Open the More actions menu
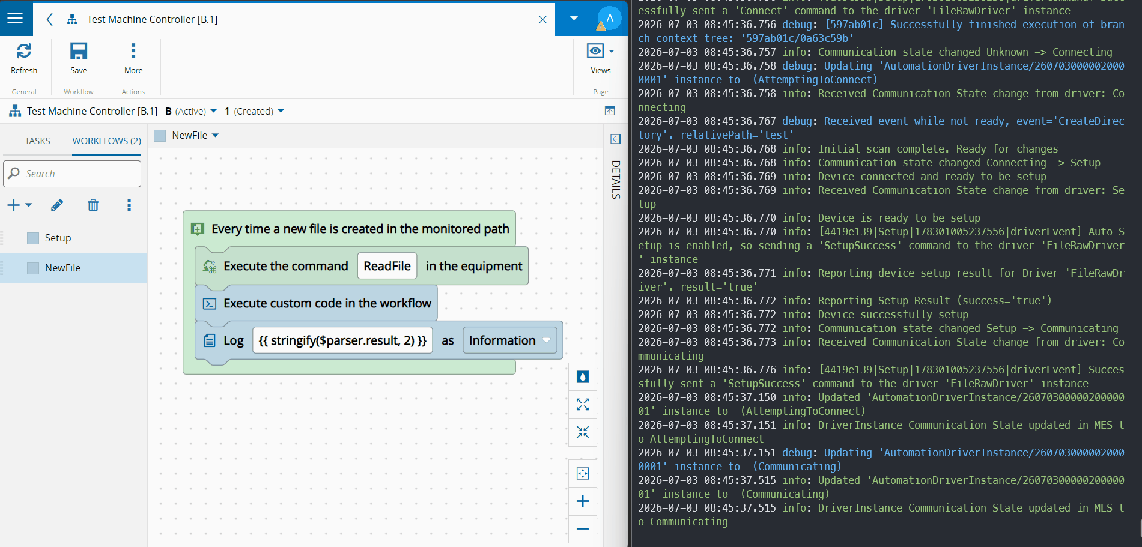1142x547 pixels. click(x=133, y=58)
